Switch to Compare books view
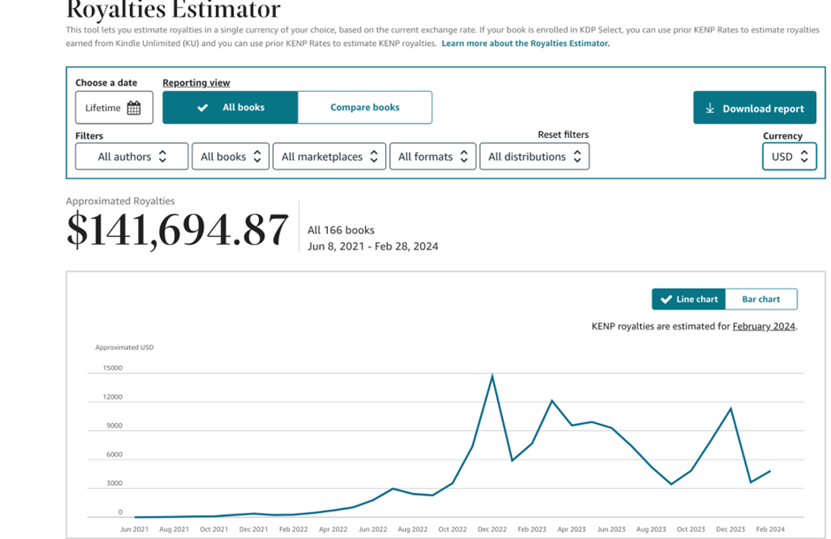Viewport: 831px width, 539px height. (364, 108)
